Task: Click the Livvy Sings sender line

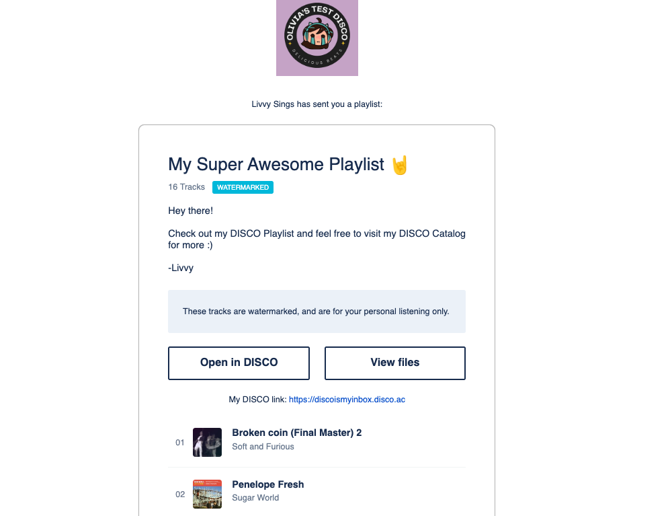Action: 317,104
